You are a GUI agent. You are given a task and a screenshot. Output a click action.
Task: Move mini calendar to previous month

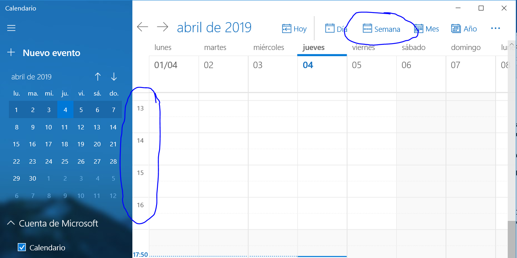click(98, 77)
